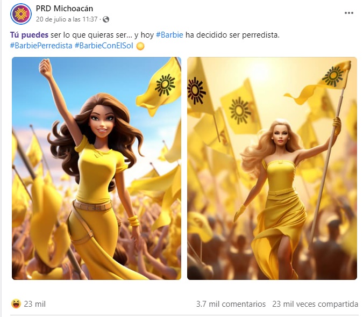Click the large center flag in the right image
The image size is (363, 317).
click(x=240, y=109)
